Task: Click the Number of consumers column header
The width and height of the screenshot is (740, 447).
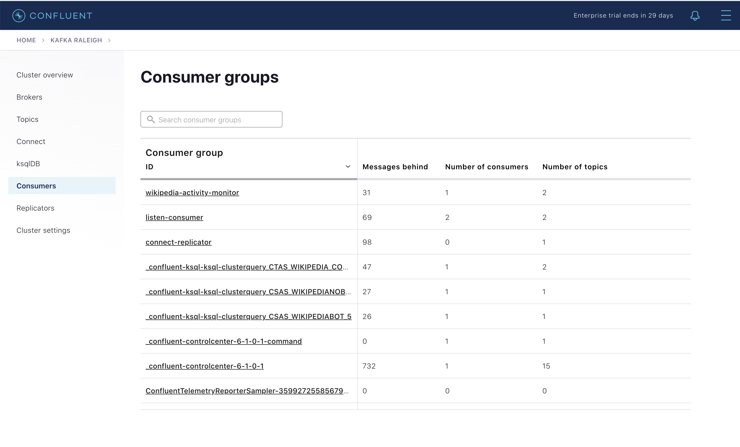Action: (x=486, y=167)
